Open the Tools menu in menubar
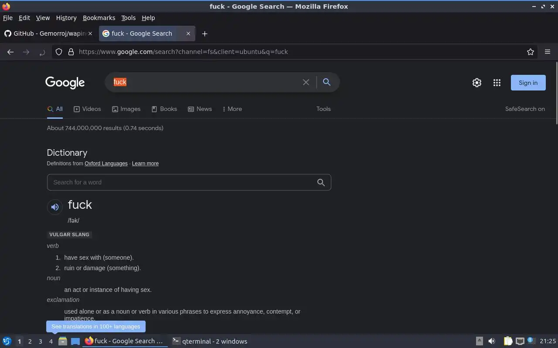The height and width of the screenshot is (348, 558). click(128, 18)
